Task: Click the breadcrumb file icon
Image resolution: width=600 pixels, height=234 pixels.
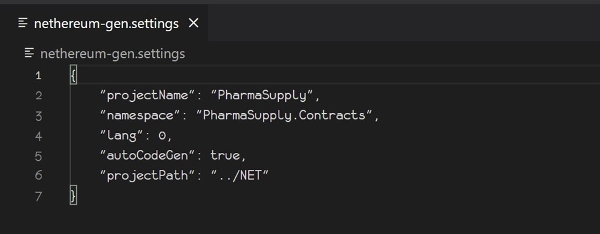Action: [x=29, y=53]
